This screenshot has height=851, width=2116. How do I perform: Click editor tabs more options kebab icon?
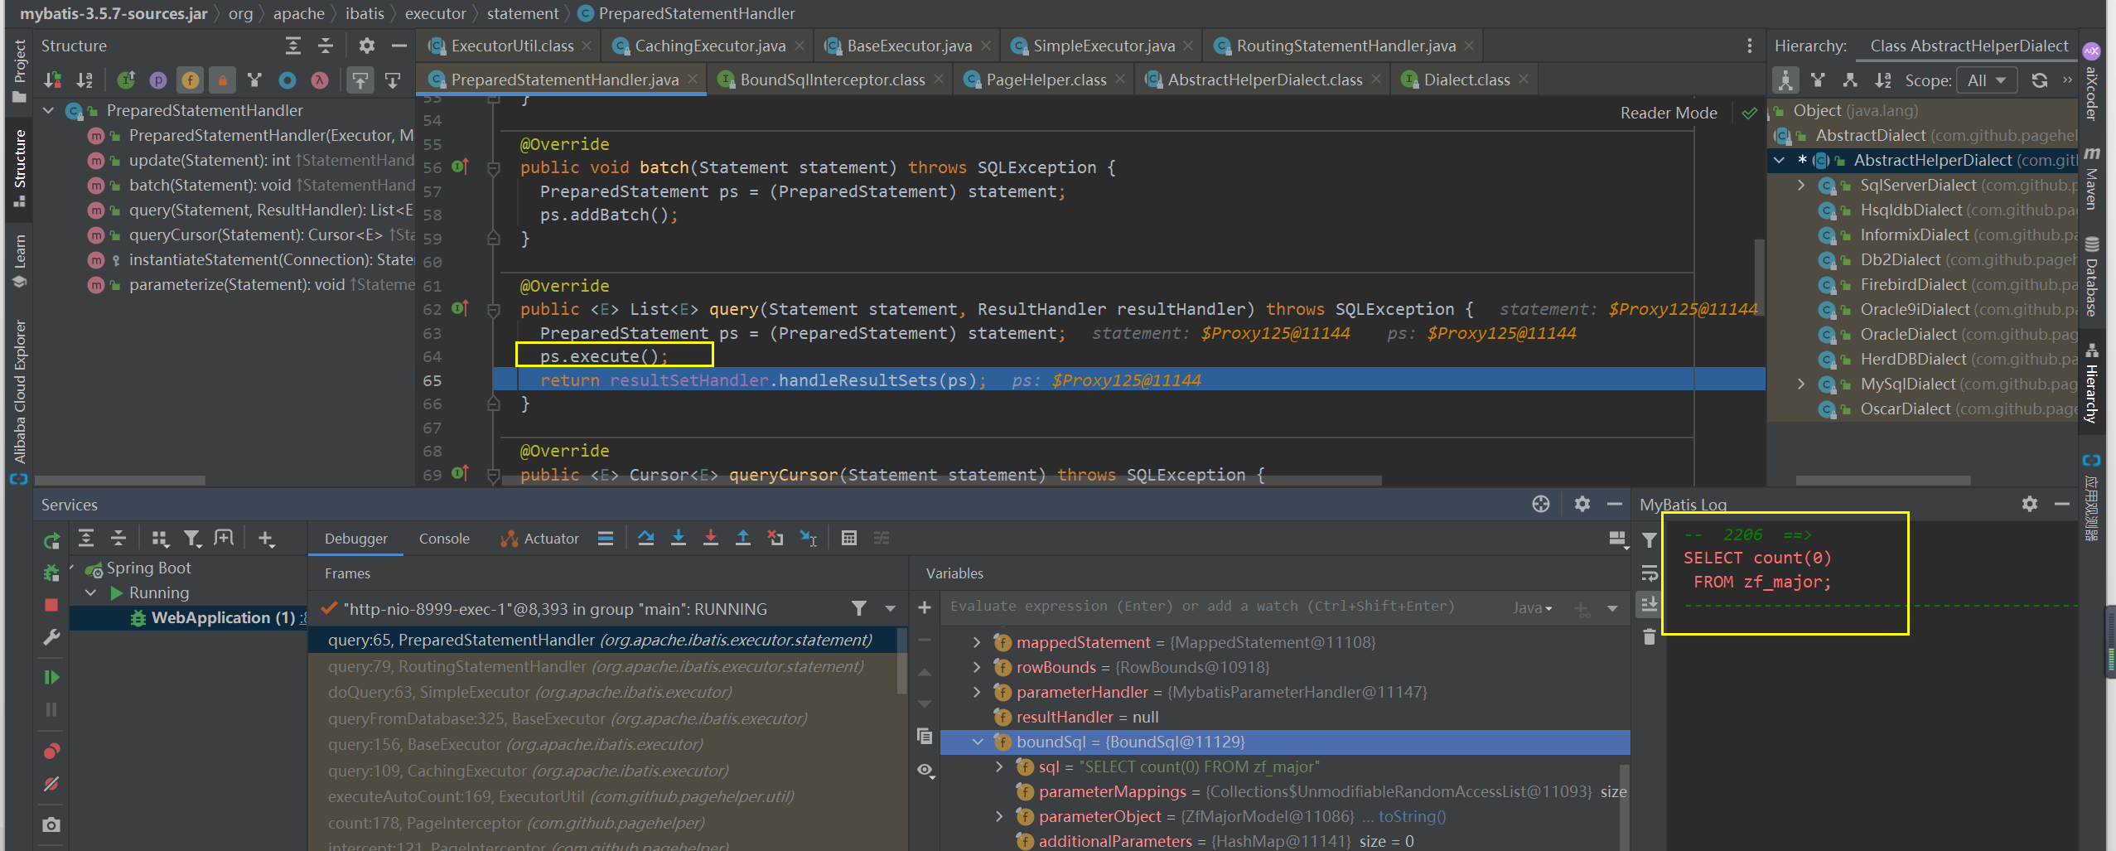click(1749, 46)
